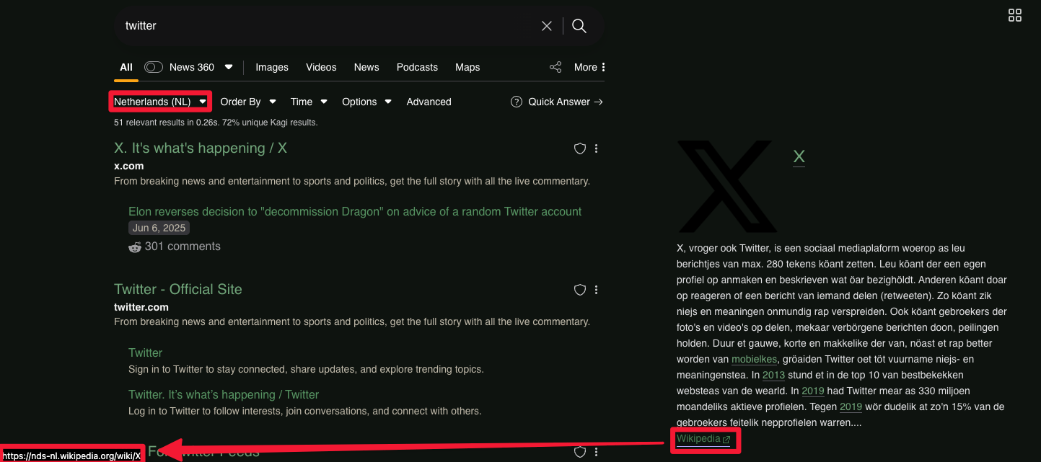Expand the Order By dropdown
This screenshot has width=1041, height=462.
248,102
